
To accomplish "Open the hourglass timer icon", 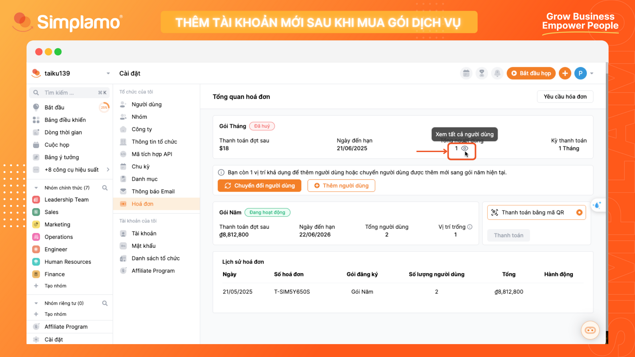I will click(482, 73).
